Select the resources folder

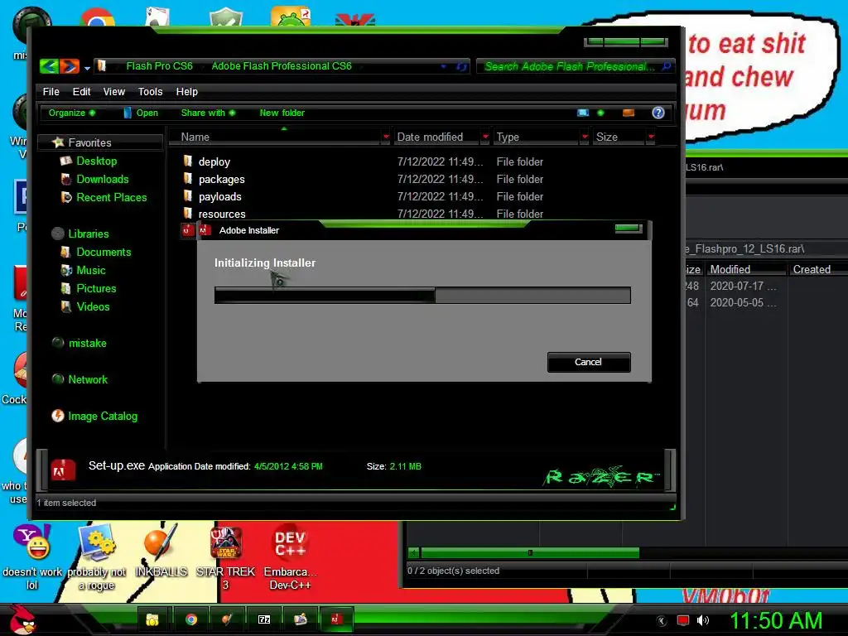point(222,214)
